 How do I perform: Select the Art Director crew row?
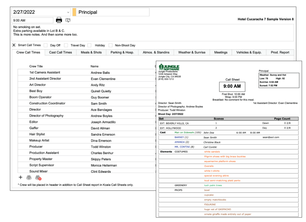click(87, 85)
